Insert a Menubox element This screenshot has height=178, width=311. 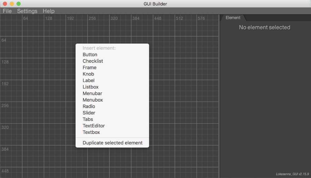pos(112,100)
